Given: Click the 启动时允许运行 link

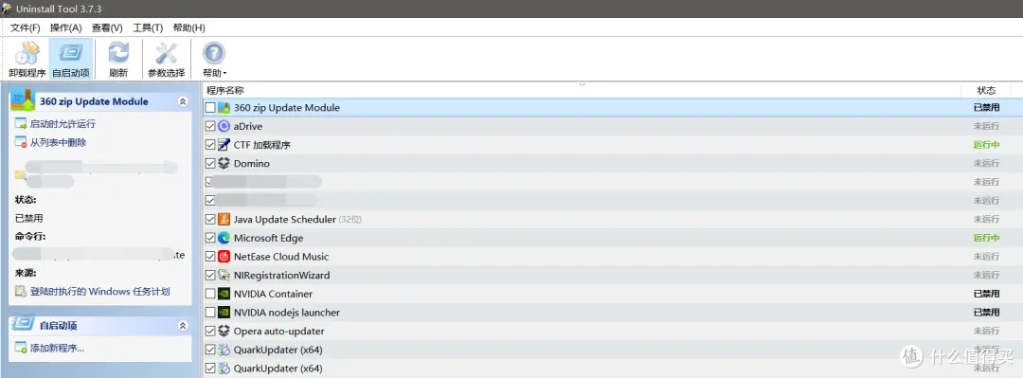Looking at the screenshot, I should [63, 123].
